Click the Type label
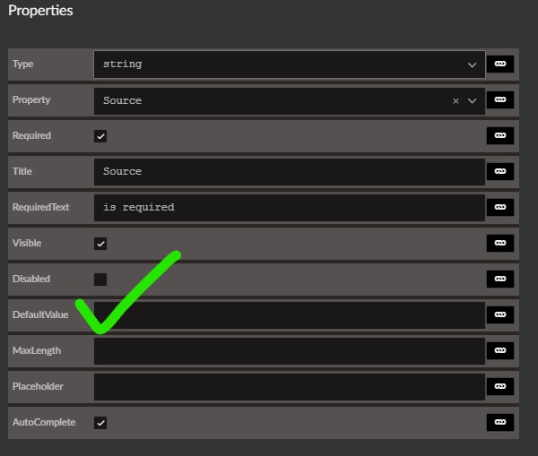538x456 pixels. 23,65
